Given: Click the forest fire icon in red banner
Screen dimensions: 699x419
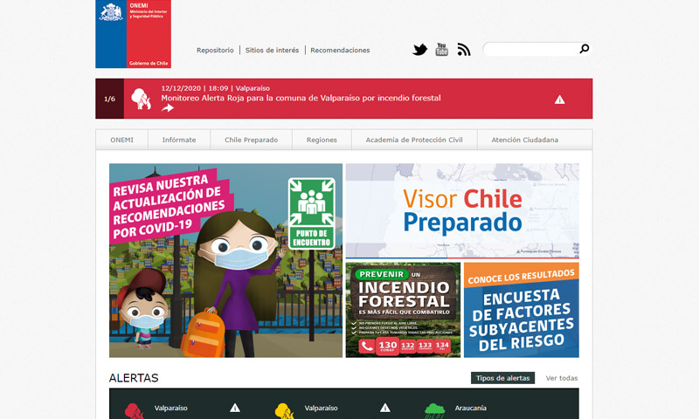Looking at the screenshot, I should 141,99.
